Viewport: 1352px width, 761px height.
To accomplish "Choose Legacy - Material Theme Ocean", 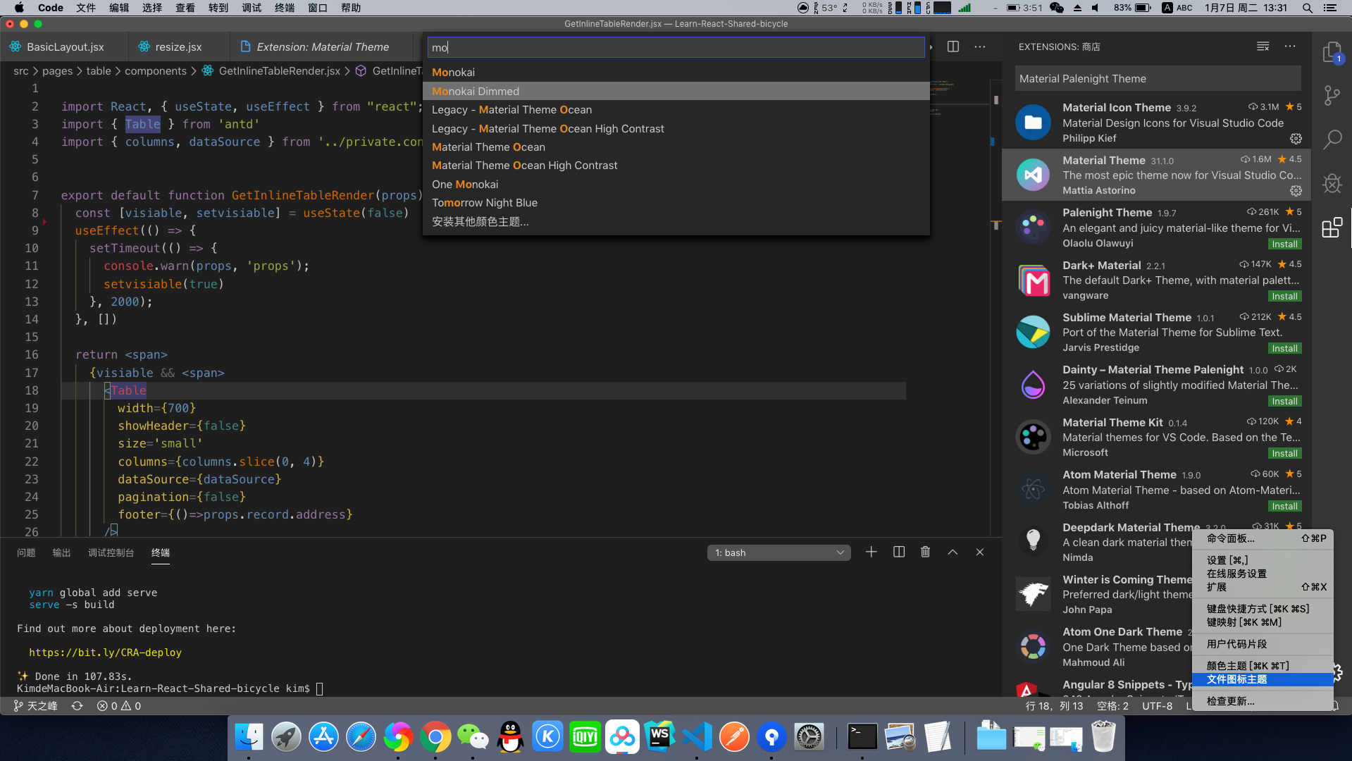I will coord(676,110).
